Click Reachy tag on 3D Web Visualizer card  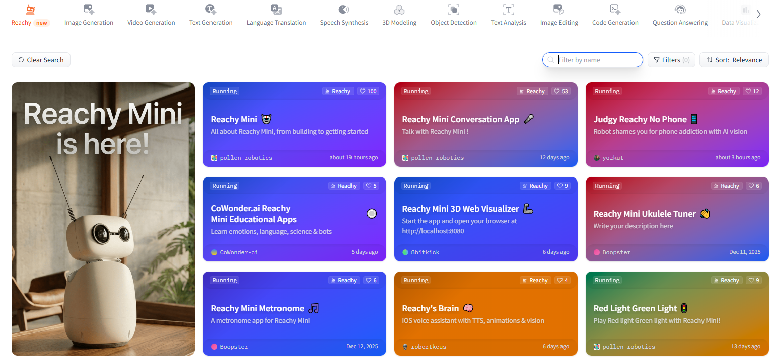tap(535, 186)
